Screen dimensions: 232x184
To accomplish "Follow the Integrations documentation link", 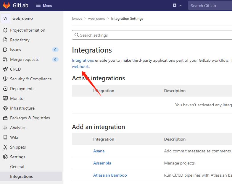I will (x=83, y=60).
